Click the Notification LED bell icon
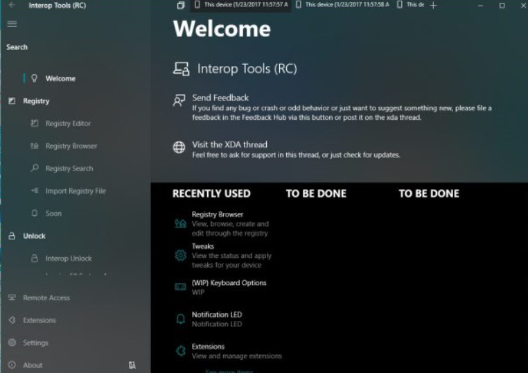Screen dimensions: 528x373 tap(180, 319)
